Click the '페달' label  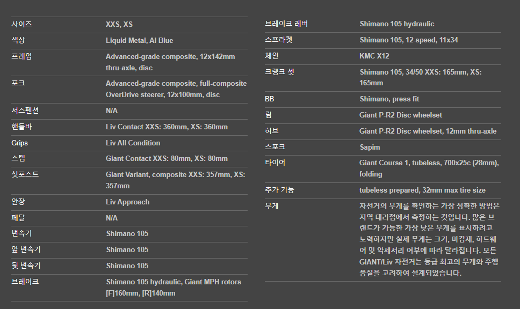(18, 218)
